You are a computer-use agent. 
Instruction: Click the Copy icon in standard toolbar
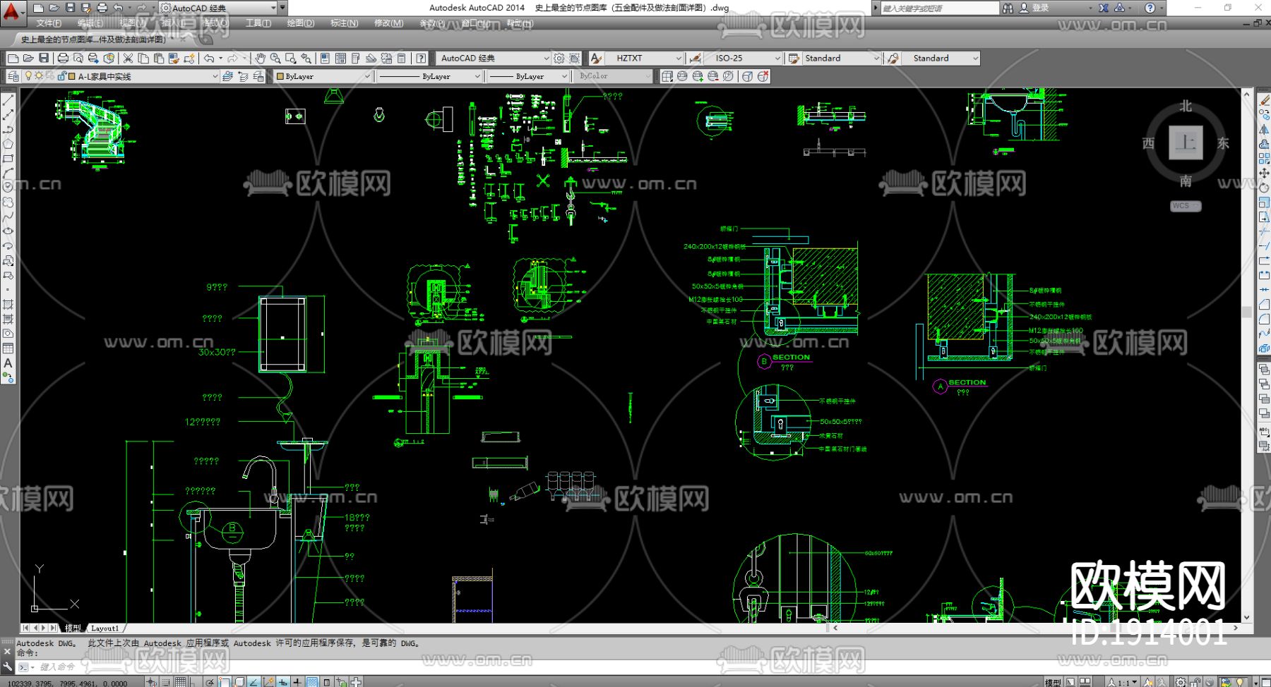coord(143,58)
